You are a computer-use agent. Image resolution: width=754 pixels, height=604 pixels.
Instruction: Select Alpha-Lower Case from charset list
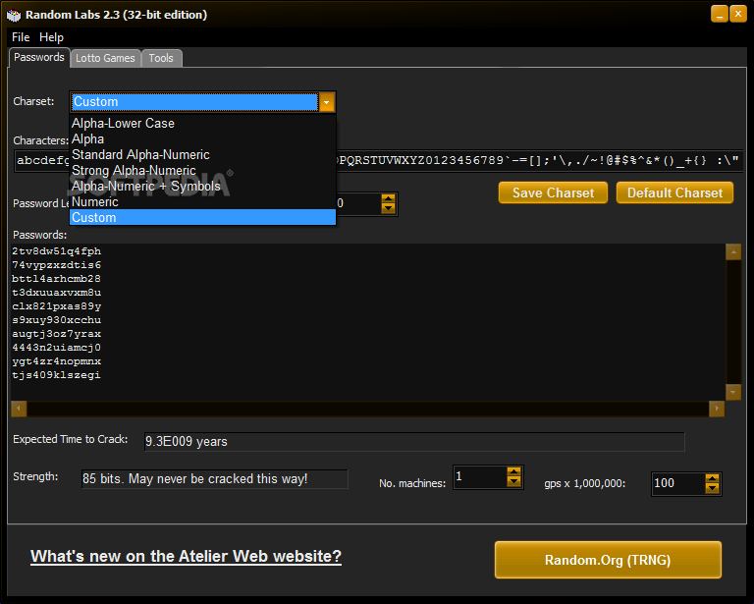point(202,123)
